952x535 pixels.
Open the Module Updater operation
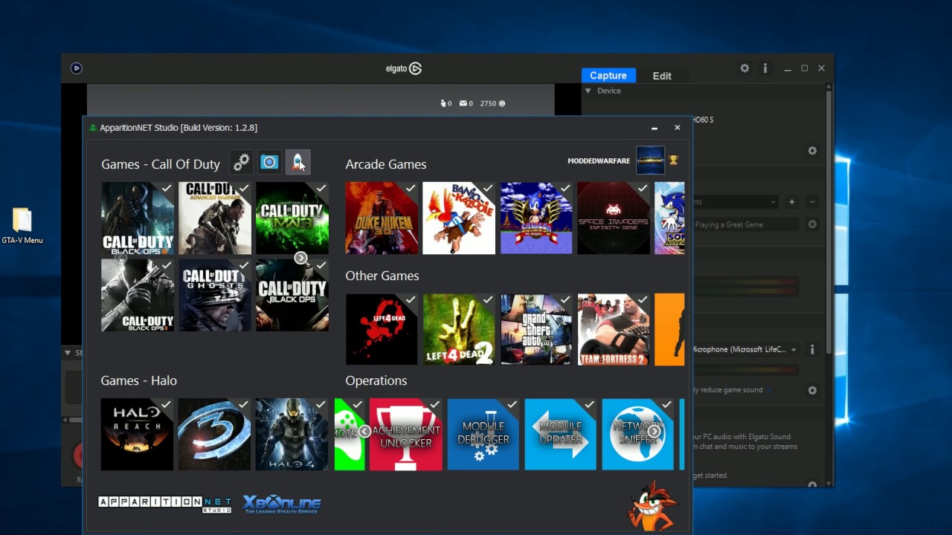561,434
